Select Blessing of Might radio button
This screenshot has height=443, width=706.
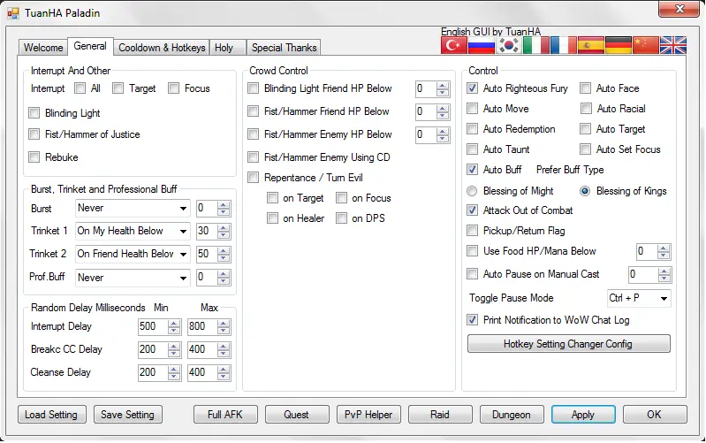click(x=472, y=191)
